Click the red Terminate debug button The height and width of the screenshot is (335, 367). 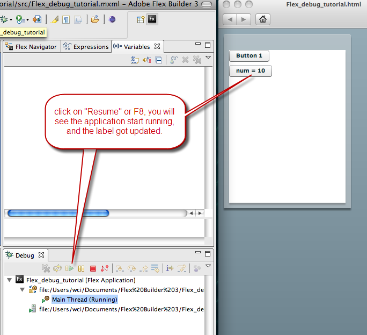(x=93, y=268)
